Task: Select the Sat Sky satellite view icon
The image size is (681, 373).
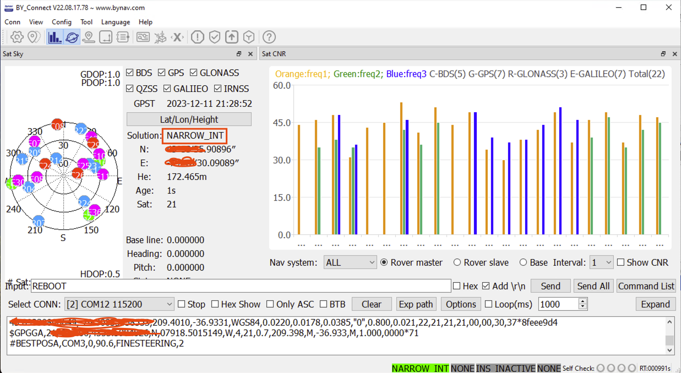Action: pyautogui.click(x=72, y=37)
